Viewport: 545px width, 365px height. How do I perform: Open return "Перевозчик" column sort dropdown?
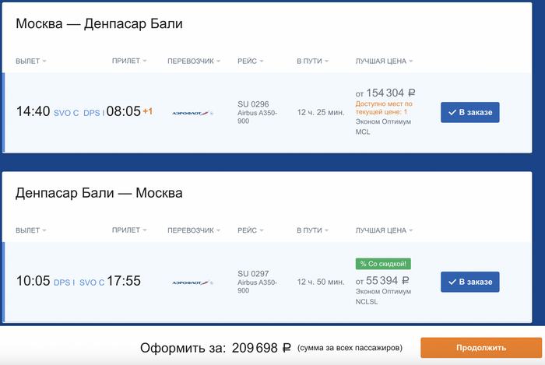[x=195, y=230]
